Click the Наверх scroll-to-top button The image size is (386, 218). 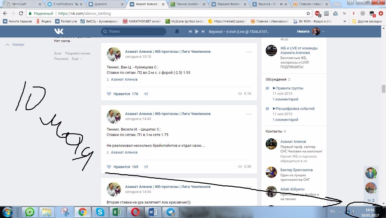click(x=15, y=45)
